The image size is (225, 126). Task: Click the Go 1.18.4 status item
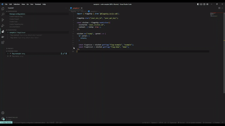[50, 123]
